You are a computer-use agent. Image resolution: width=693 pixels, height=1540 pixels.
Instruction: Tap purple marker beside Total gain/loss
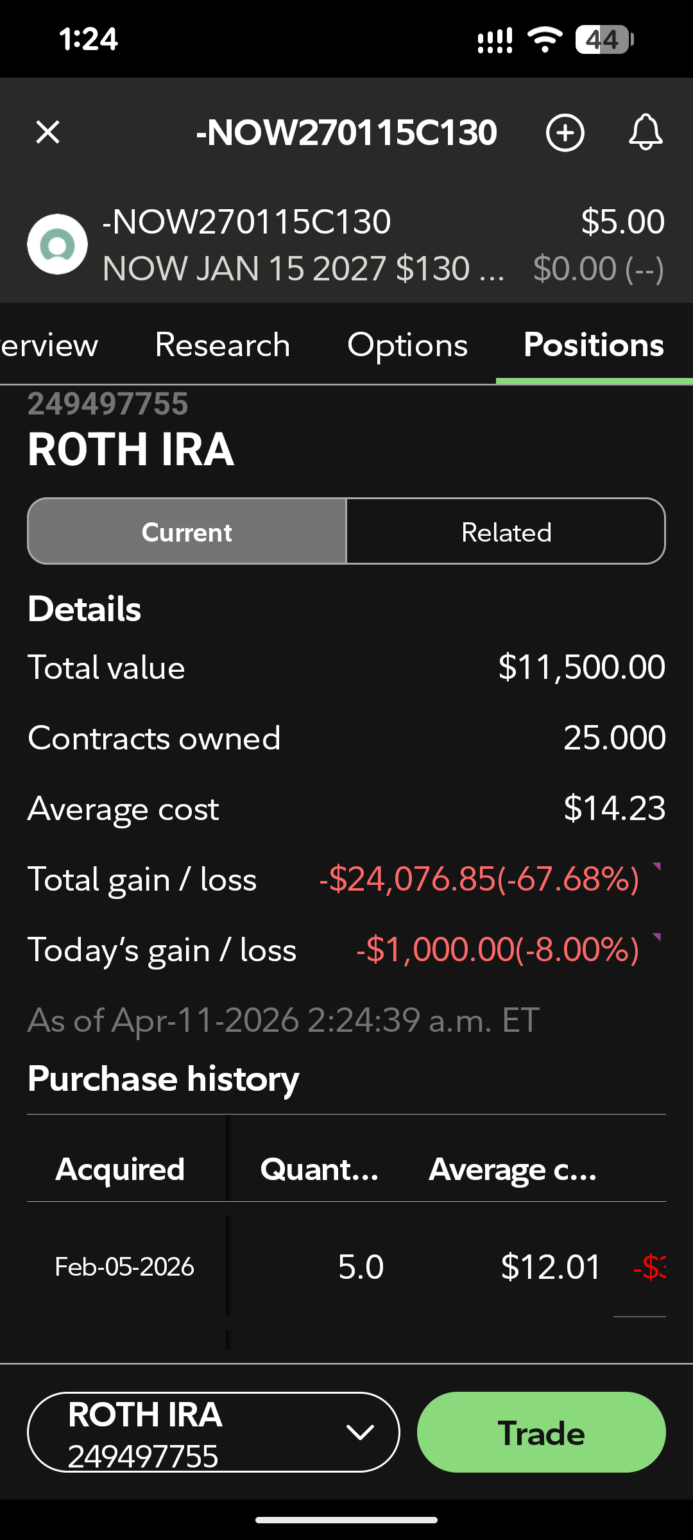pos(656,868)
